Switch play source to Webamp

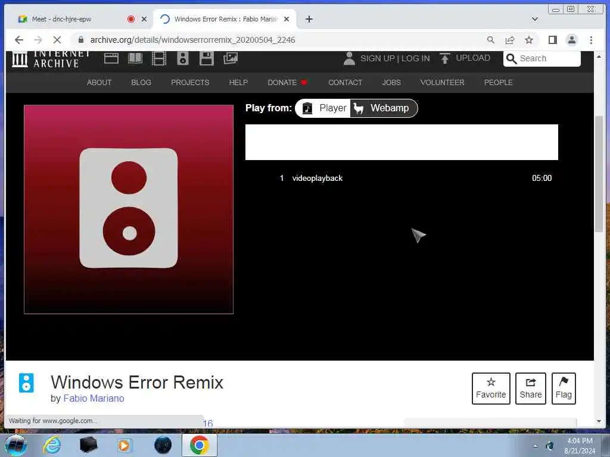pyautogui.click(x=383, y=108)
